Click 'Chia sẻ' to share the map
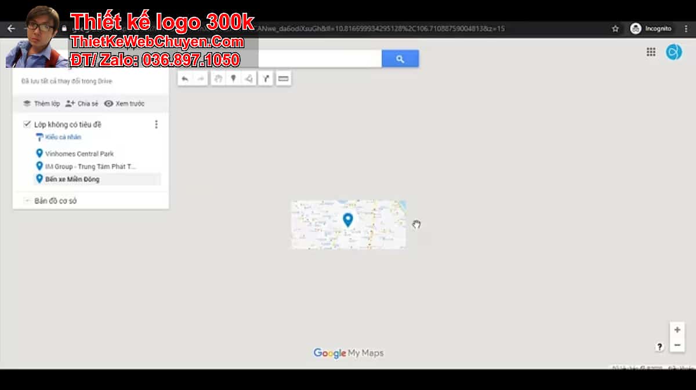Image resolution: width=696 pixels, height=390 pixels. point(82,104)
